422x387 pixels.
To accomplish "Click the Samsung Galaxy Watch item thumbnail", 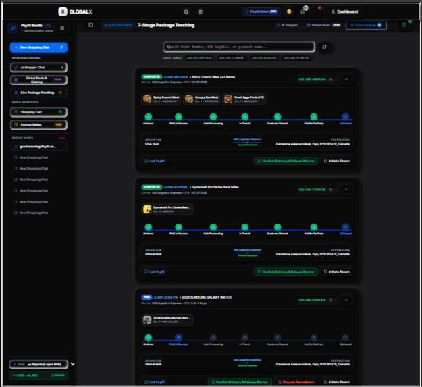I will [147, 320].
